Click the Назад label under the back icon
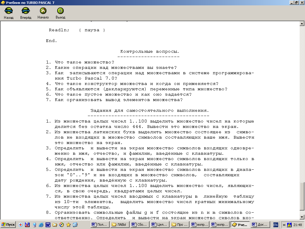 [x=9, y=18]
